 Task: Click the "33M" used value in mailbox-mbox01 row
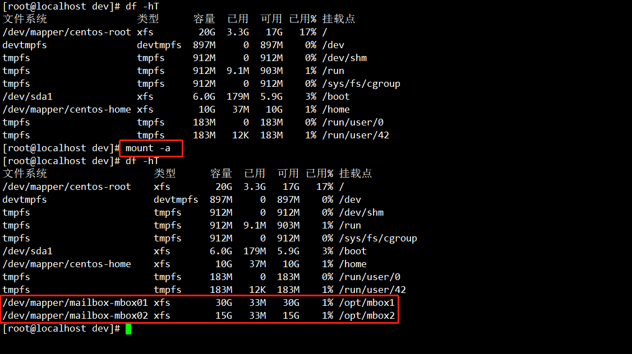click(257, 303)
